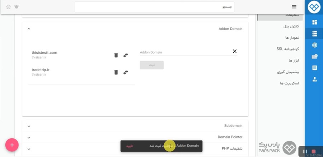Open the notifications bell icon
323x157 pixels.
coord(17,7)
